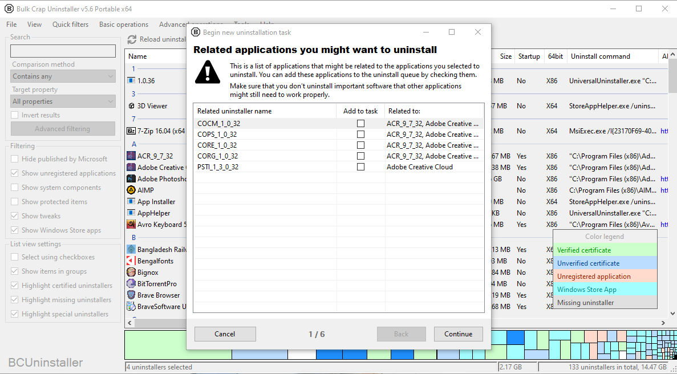Click the Brave Browser lion icon

point(131,295)
